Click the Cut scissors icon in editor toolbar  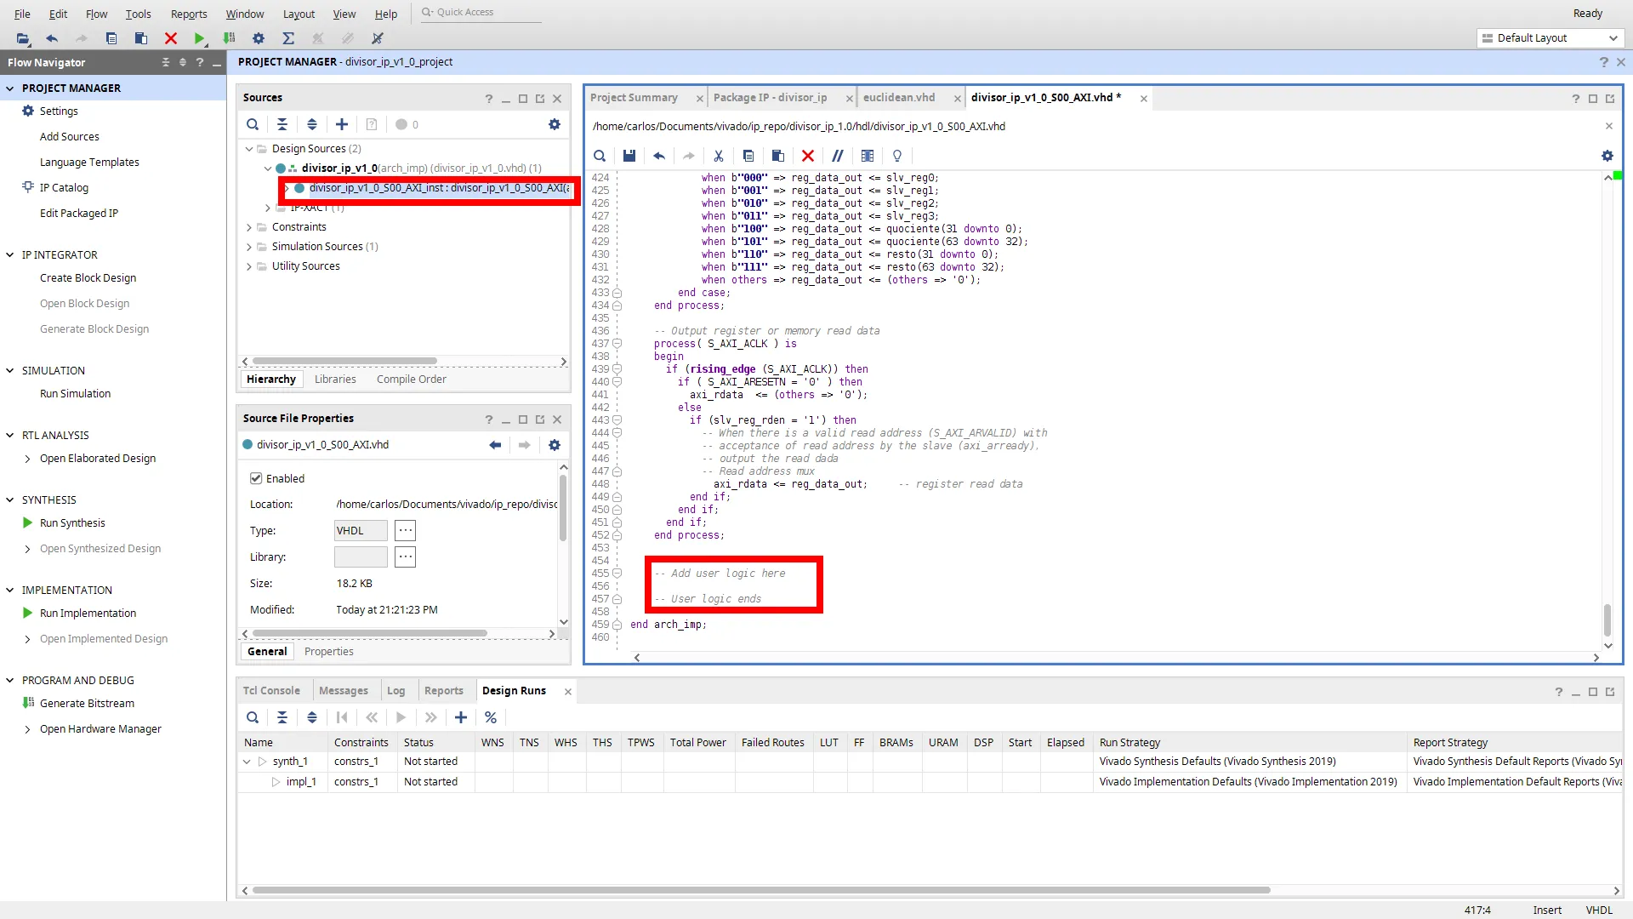pos(719,156)
